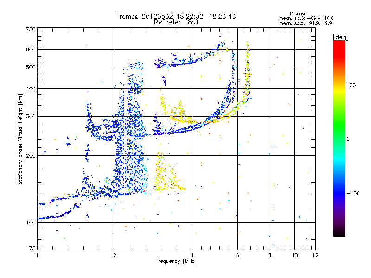This screenshot has width=371, height=278.
Task: Click the 'mean, sd,X: 91.9, 19.9' line
Action: tap(306, 23)
